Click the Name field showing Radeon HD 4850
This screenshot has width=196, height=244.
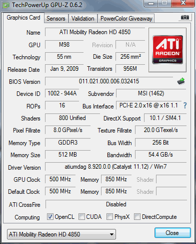95,32
